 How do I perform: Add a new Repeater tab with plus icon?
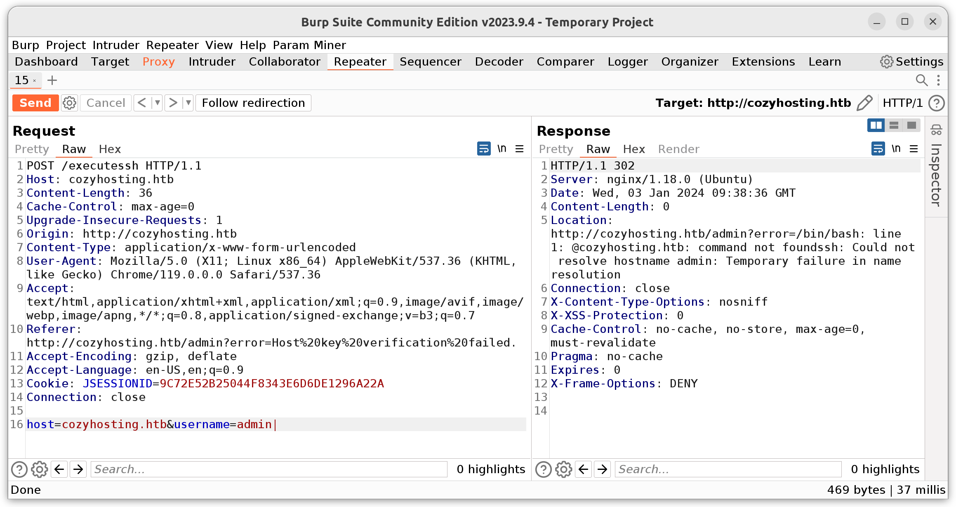click(52, 80)
